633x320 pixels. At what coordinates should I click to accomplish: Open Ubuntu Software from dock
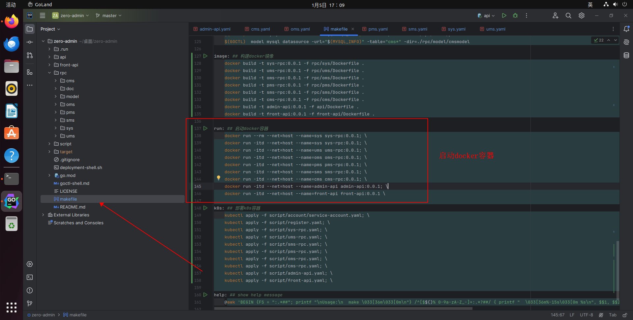[x=12, y=133]
